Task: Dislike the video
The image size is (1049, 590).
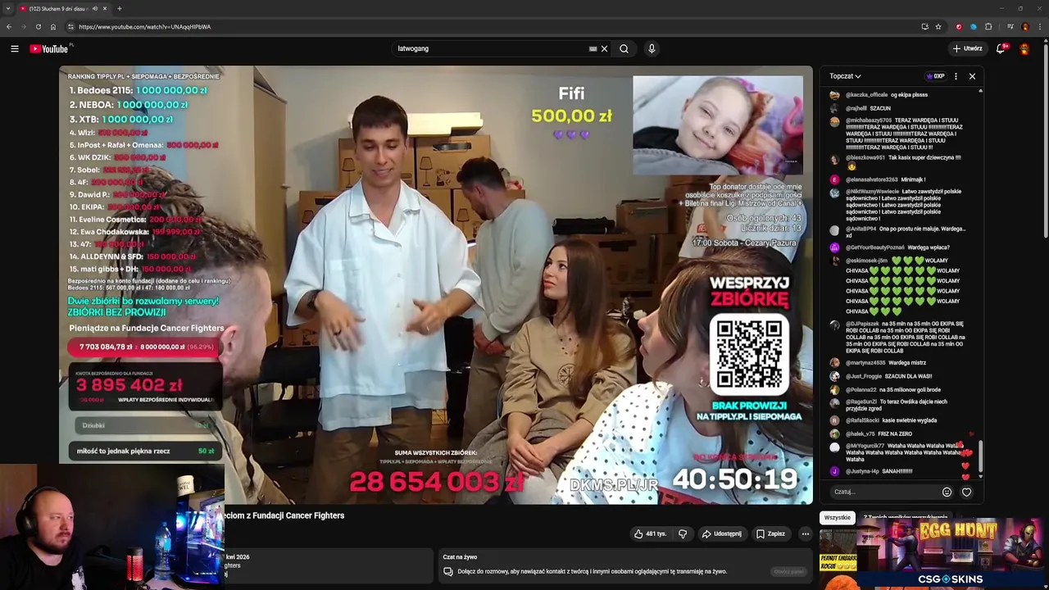Action: (683, 534)
